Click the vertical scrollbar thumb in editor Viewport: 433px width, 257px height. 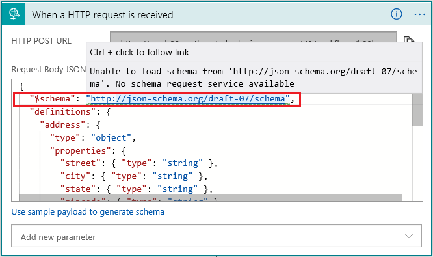point(417,109)
